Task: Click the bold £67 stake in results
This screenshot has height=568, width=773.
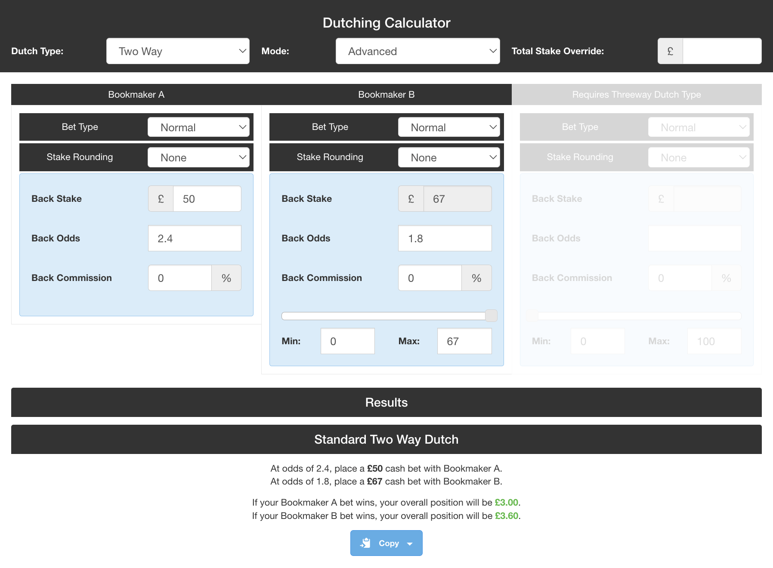Action: click(x=375, y=482)
